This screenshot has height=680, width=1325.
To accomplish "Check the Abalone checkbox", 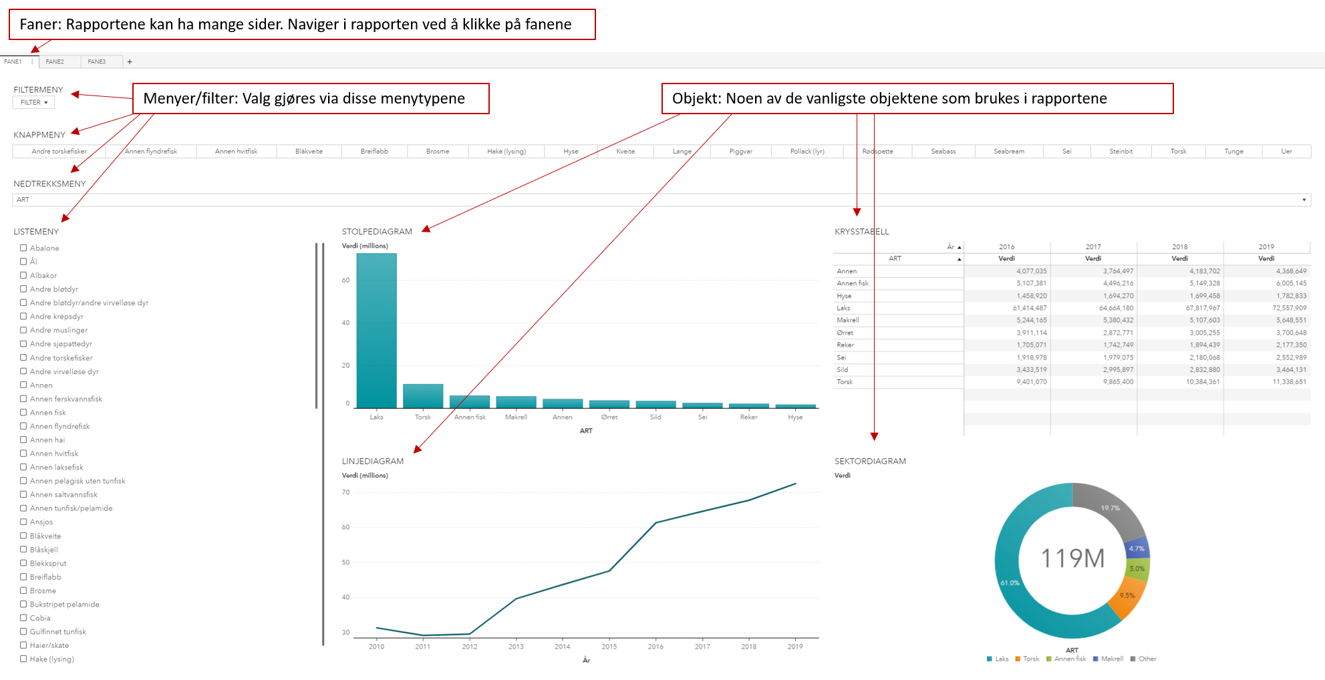I will (x=23, y=248).
